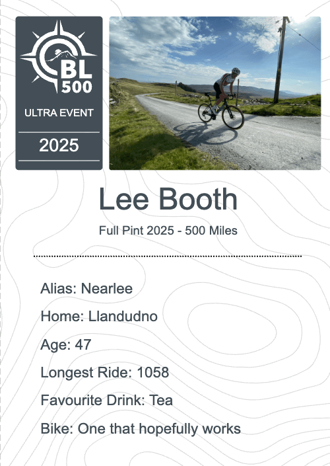Open the cyclist road photo
Screen dimensions: 330x466
pos(215,93)
